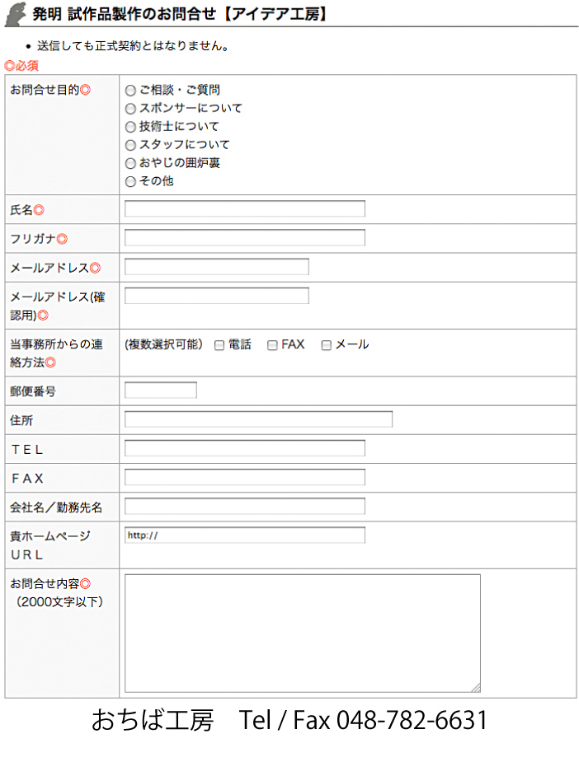Screen dimensions: 579x776
Task: Click the メールアドレス(確認用) confirmation field
Action: coord(216,296)
